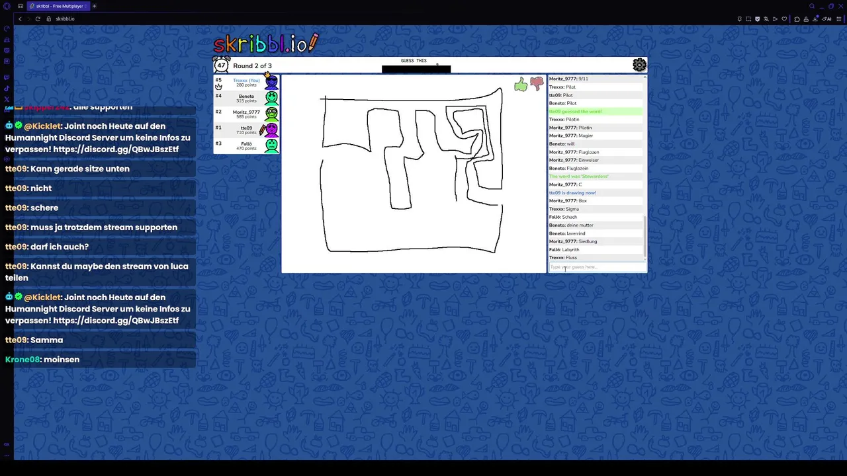Click the skribbl.io address bar
Screen dimensions: 847x476
(x=65, y=19)
